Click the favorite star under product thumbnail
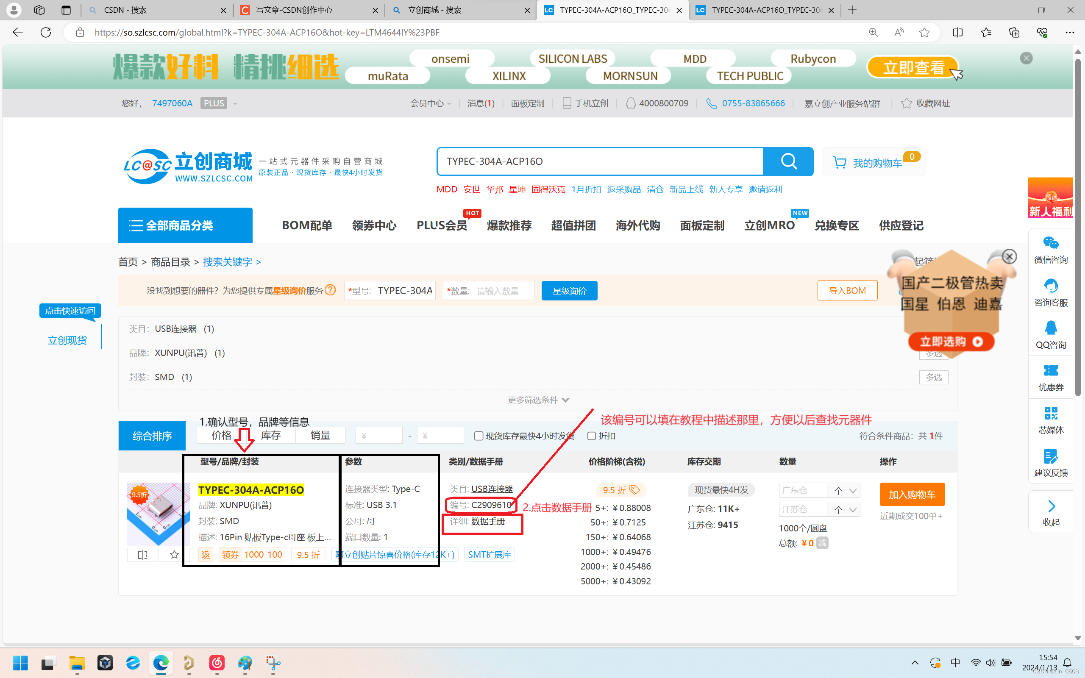 tap(175, 555)
